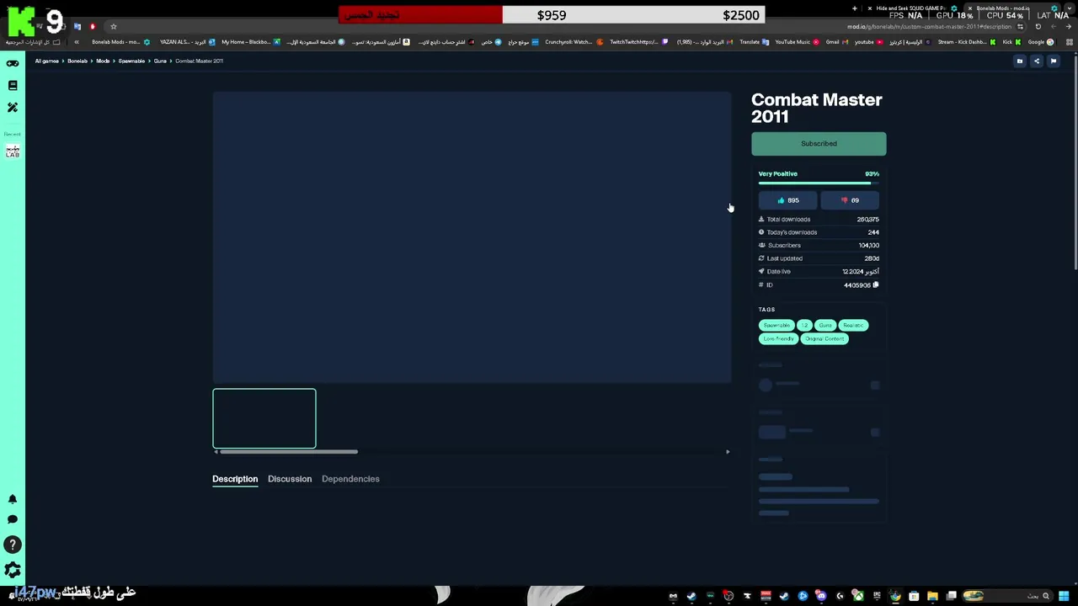Open the Crunchyroll bookmark
1078x606 pixels.
(x=573, y=42)
